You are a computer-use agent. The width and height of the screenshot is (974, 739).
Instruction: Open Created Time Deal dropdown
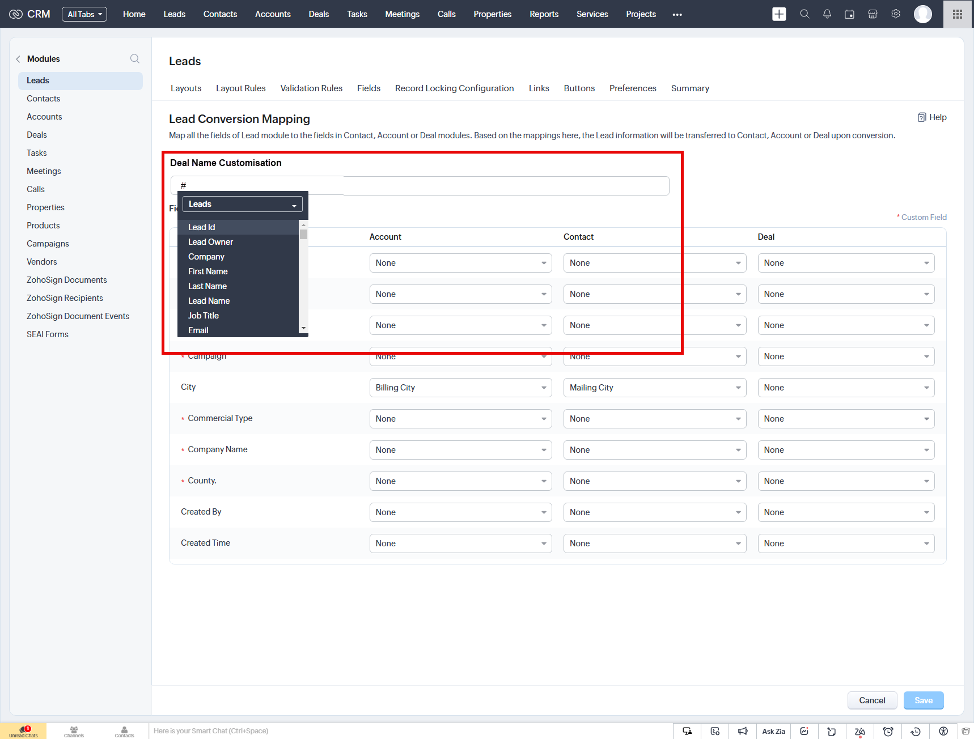[846, 543]
